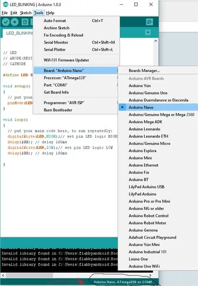The height and width of the screenshot is (286, 198).
Task: Open the Serial Monitor magnifier icon
Action: tap(149, 22)
